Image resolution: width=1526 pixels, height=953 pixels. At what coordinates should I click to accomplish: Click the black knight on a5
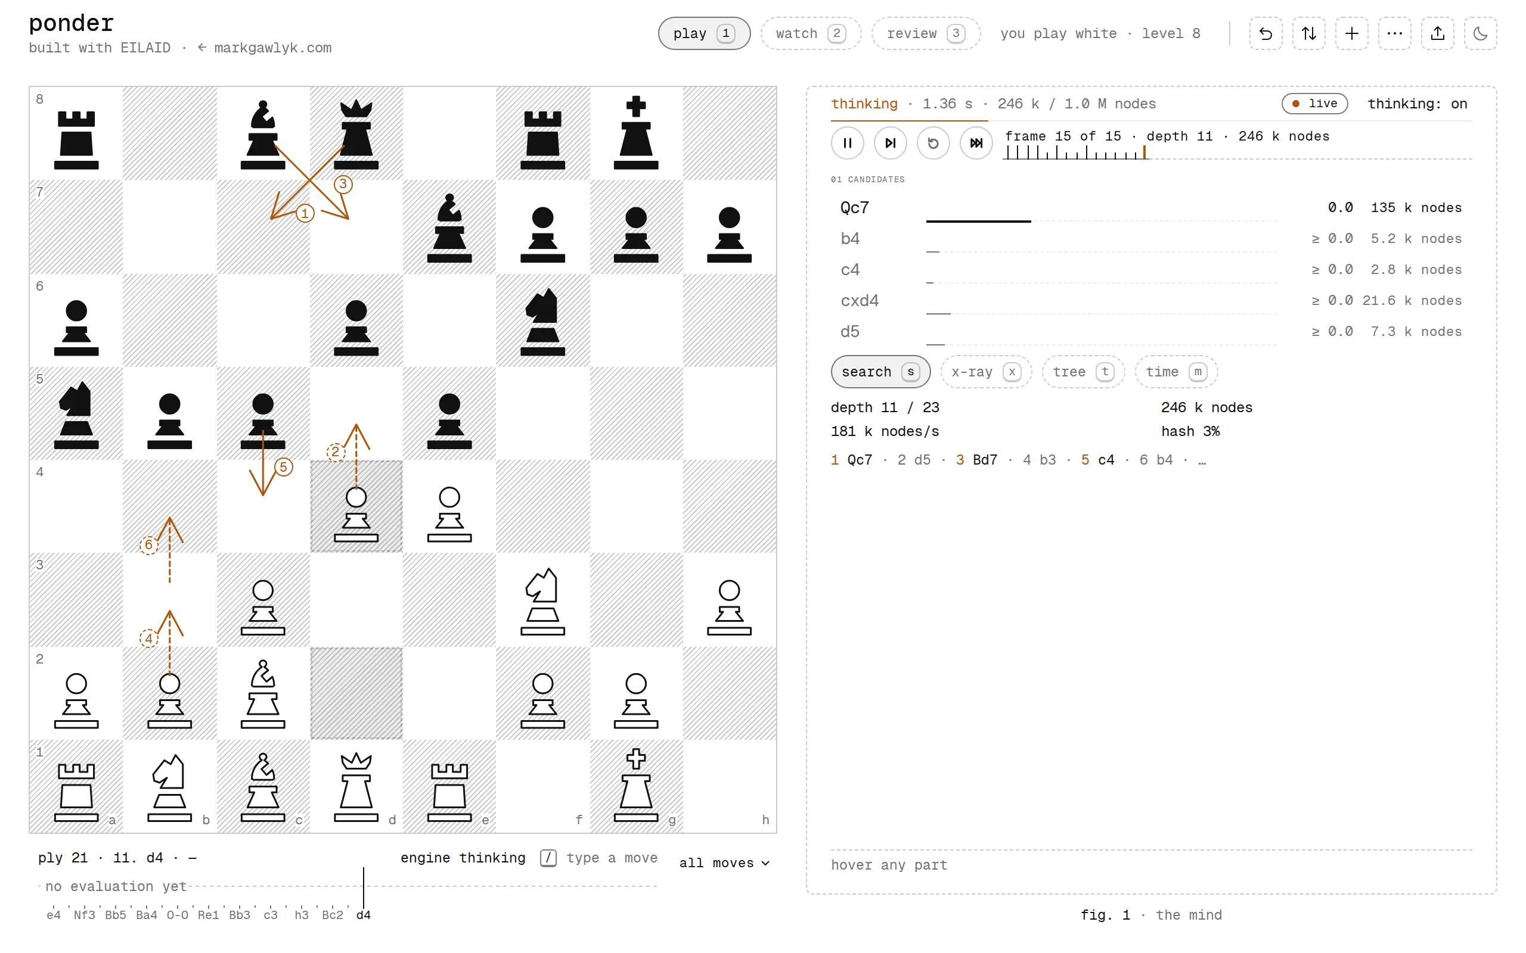coord(76,414)
